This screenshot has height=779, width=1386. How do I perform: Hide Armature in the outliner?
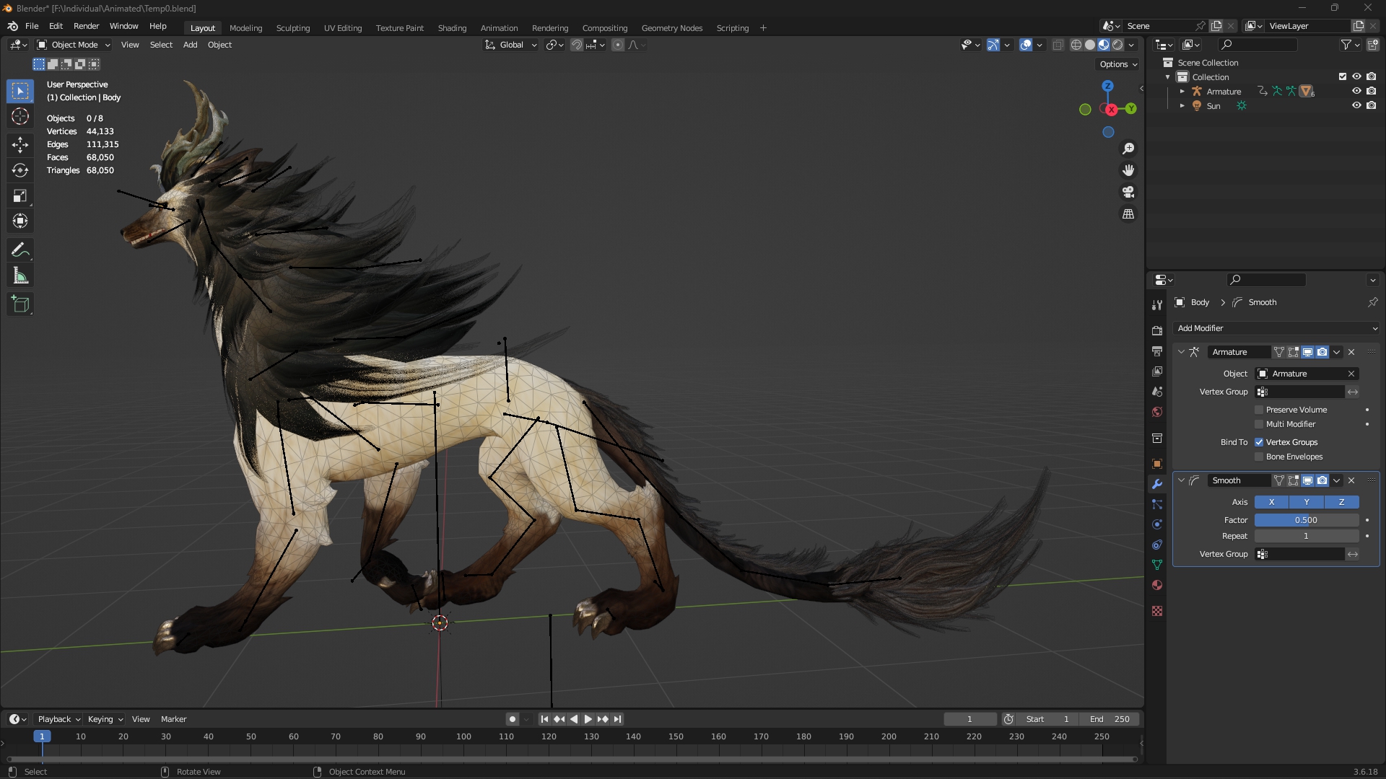1356,92
